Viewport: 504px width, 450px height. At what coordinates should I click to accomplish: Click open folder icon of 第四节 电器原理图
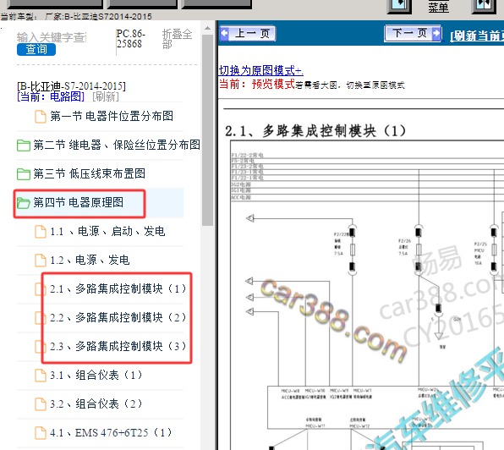[24, 203]
